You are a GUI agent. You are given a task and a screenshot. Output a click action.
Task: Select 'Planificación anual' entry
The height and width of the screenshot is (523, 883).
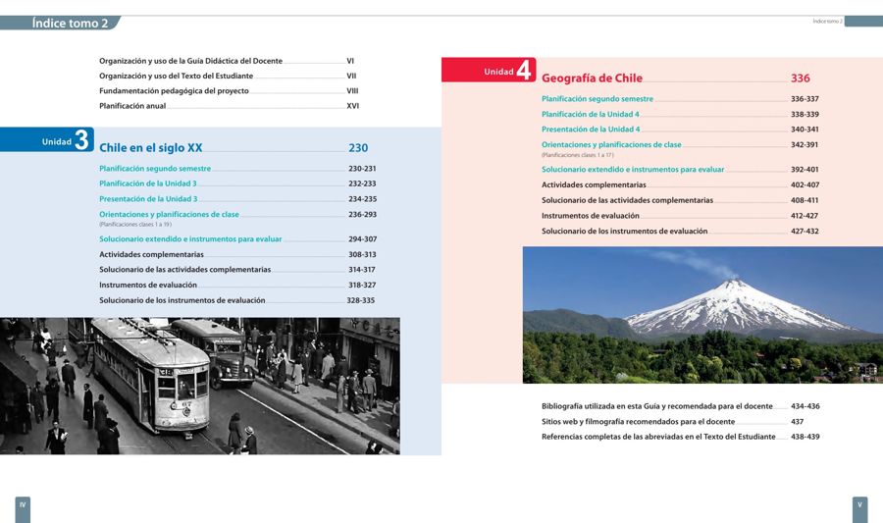[132, 106]
